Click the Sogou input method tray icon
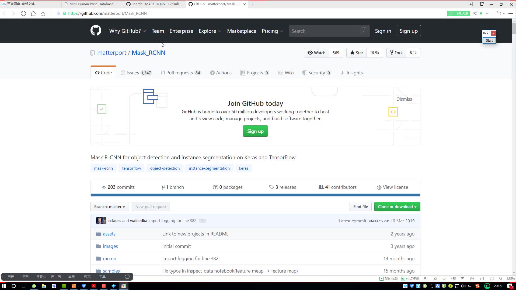Viewport: 516px width, 290px height. coord(477,286)
